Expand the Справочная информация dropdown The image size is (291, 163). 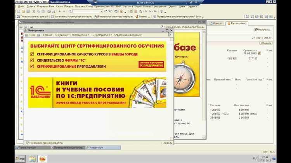coord(128,35)
